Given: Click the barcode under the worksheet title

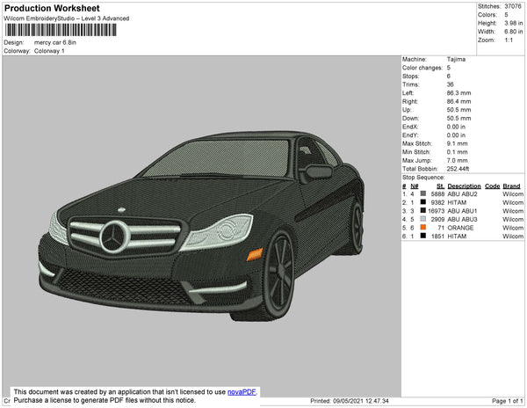Looking at the screenshot, I should coord(61,30).
